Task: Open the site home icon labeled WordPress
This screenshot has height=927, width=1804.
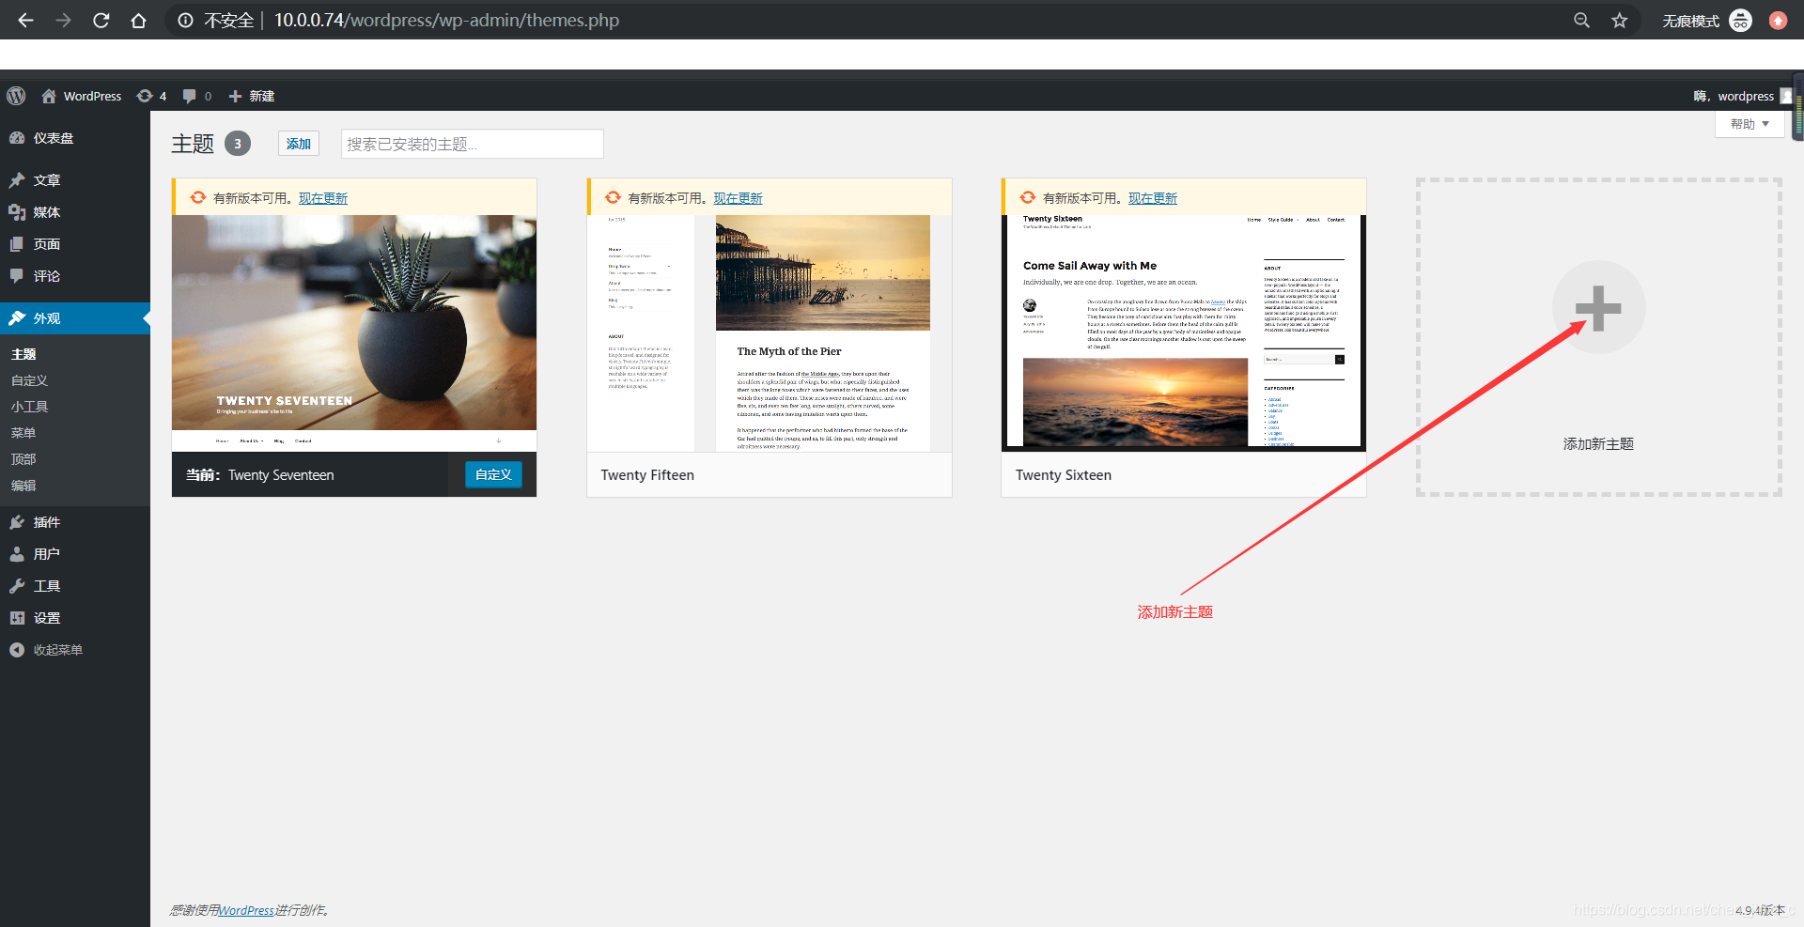Action: tap(81, 96)
